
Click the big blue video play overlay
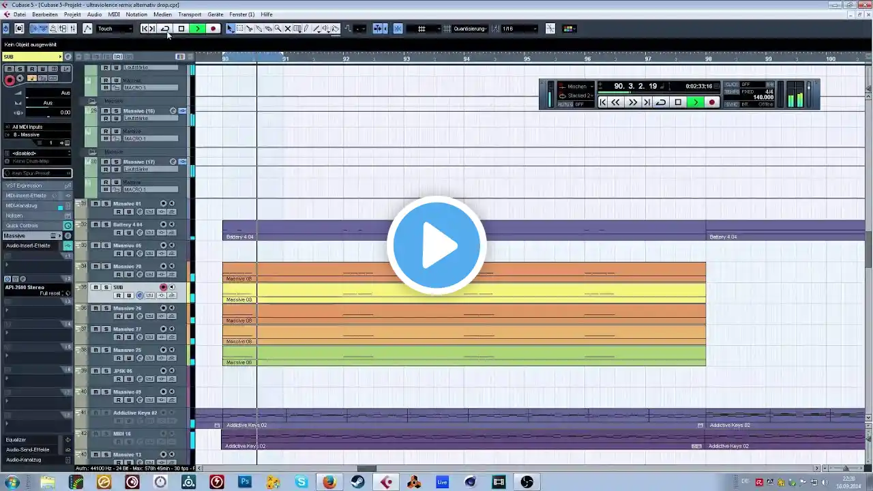436,245
